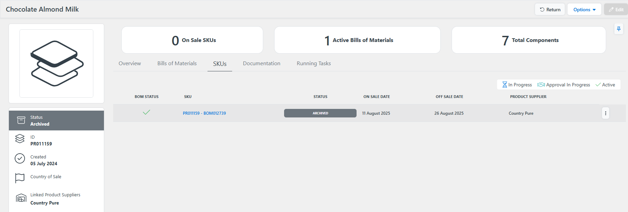The width and height of the screenshot is (628, 212).
Task: Click the On Sale SKUs card
Action: 192,40
